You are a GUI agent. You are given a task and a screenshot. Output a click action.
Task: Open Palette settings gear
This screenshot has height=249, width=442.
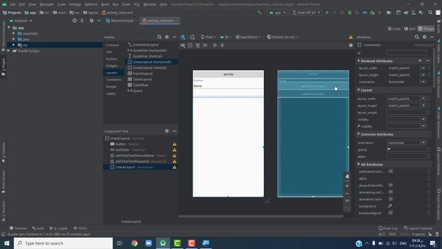tap(167, 37)
